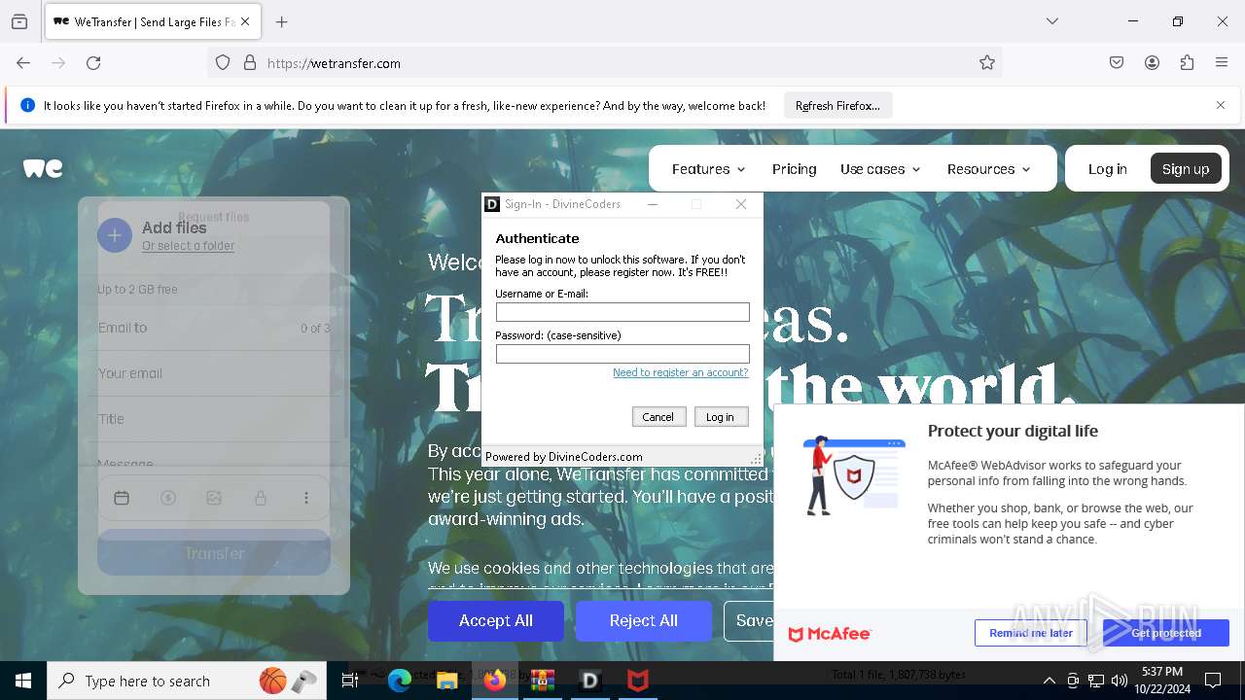Click the password lock icon
Screen dimensions: 1245x700
tap(261, 498)
